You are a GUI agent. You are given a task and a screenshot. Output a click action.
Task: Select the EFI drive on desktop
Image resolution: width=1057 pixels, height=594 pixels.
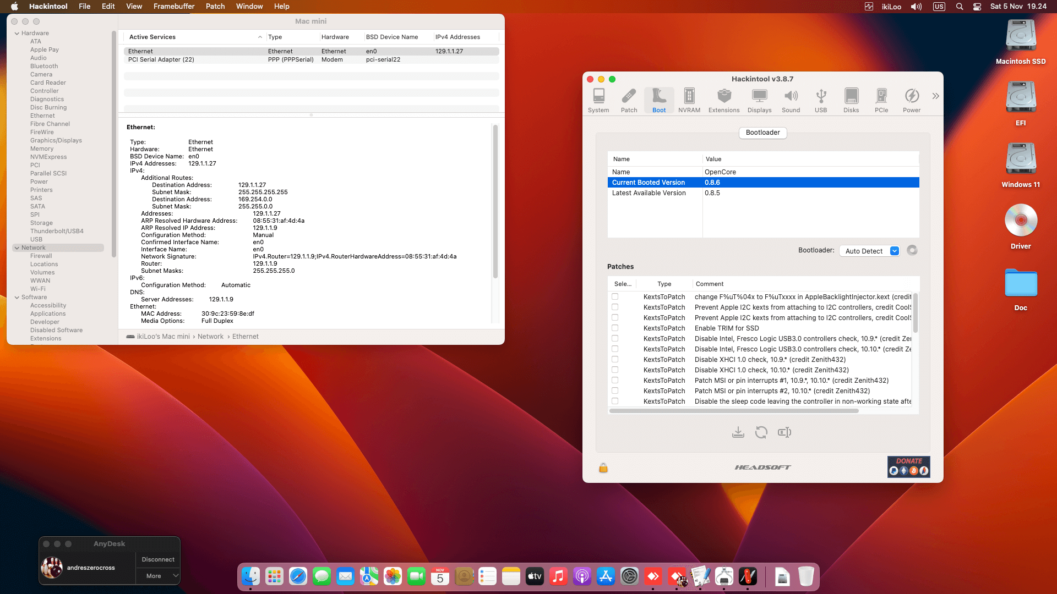1021,104
